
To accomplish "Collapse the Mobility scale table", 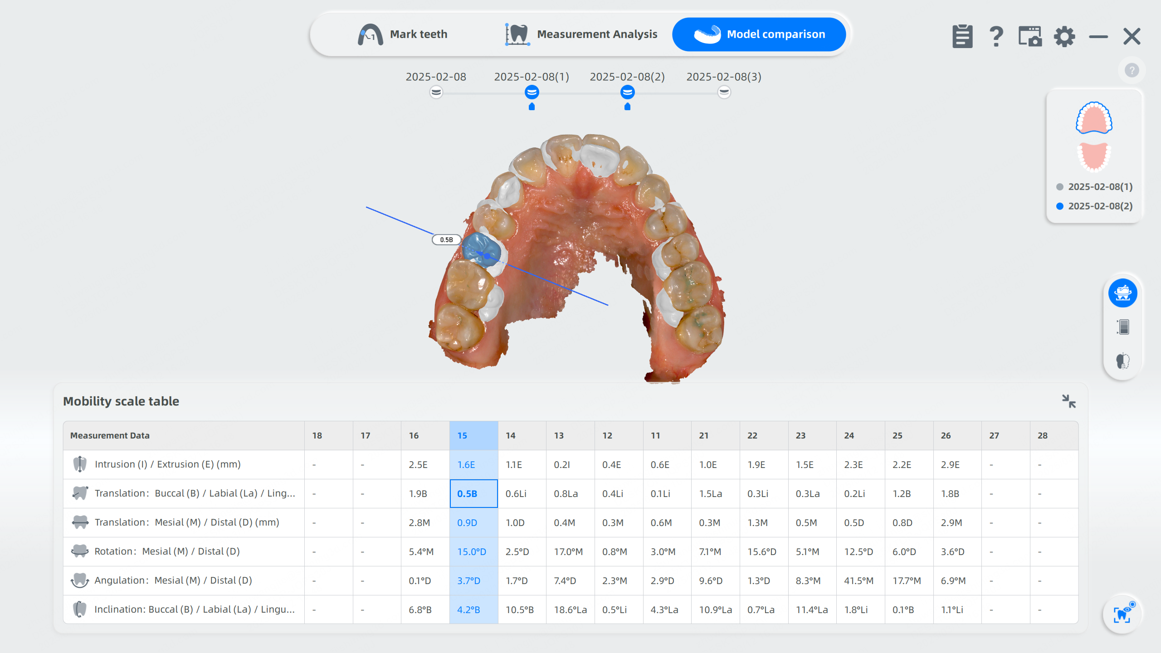I will (1069, 401).
